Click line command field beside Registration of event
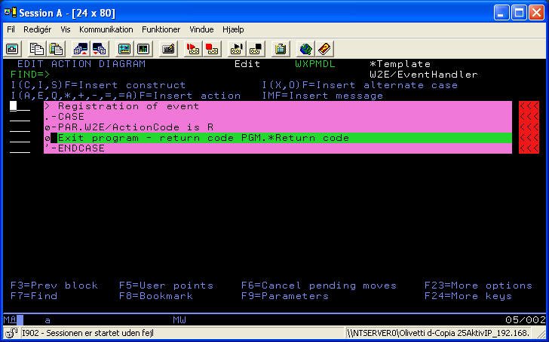549x342 pixels. pos(20,106)
